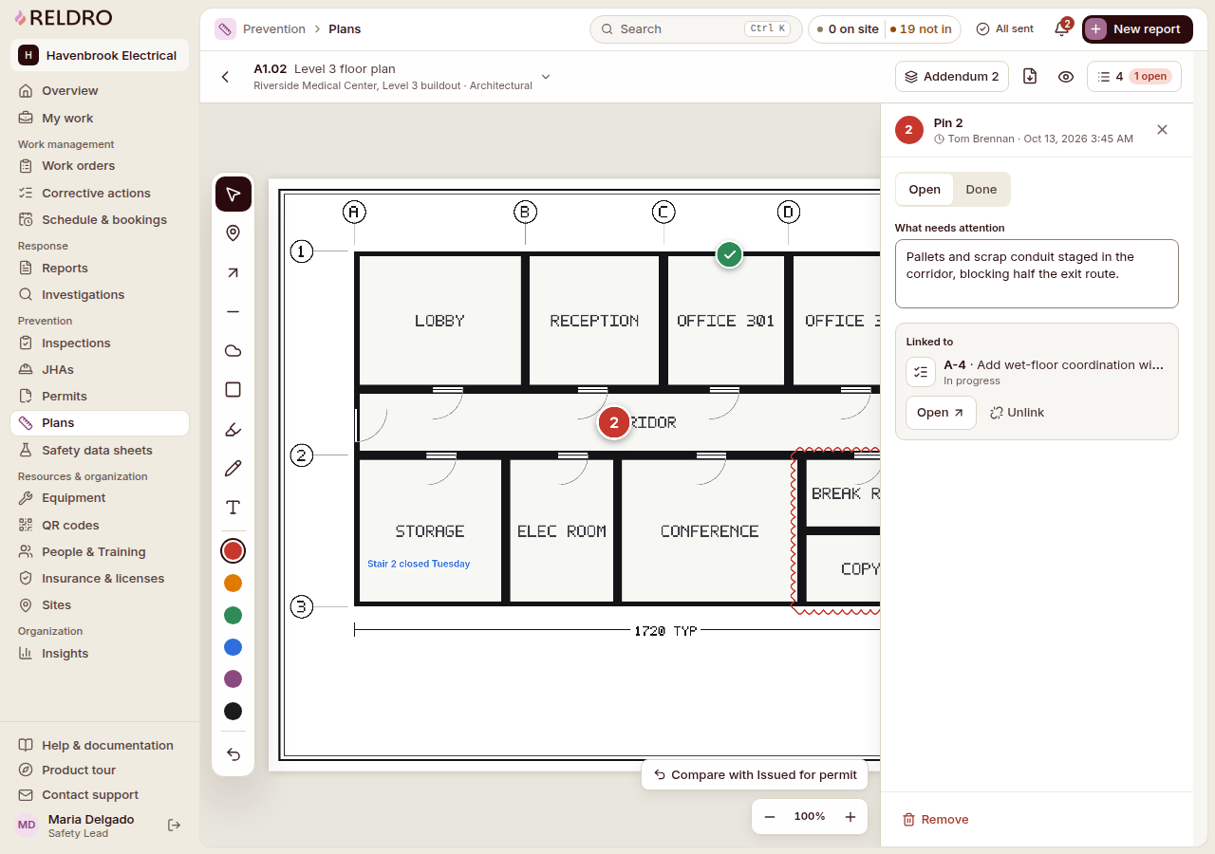The width and height of the screenshot is (1215, 854).
Task: Start the Product tour
Action: (x=100, y=770)
